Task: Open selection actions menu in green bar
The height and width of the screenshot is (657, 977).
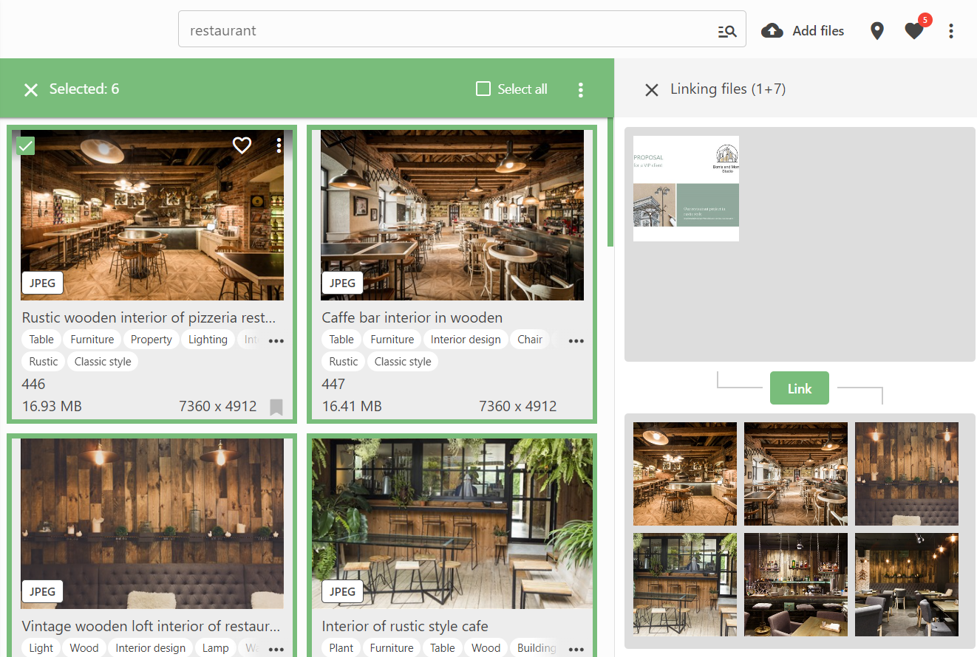Action: click(580, 90)
